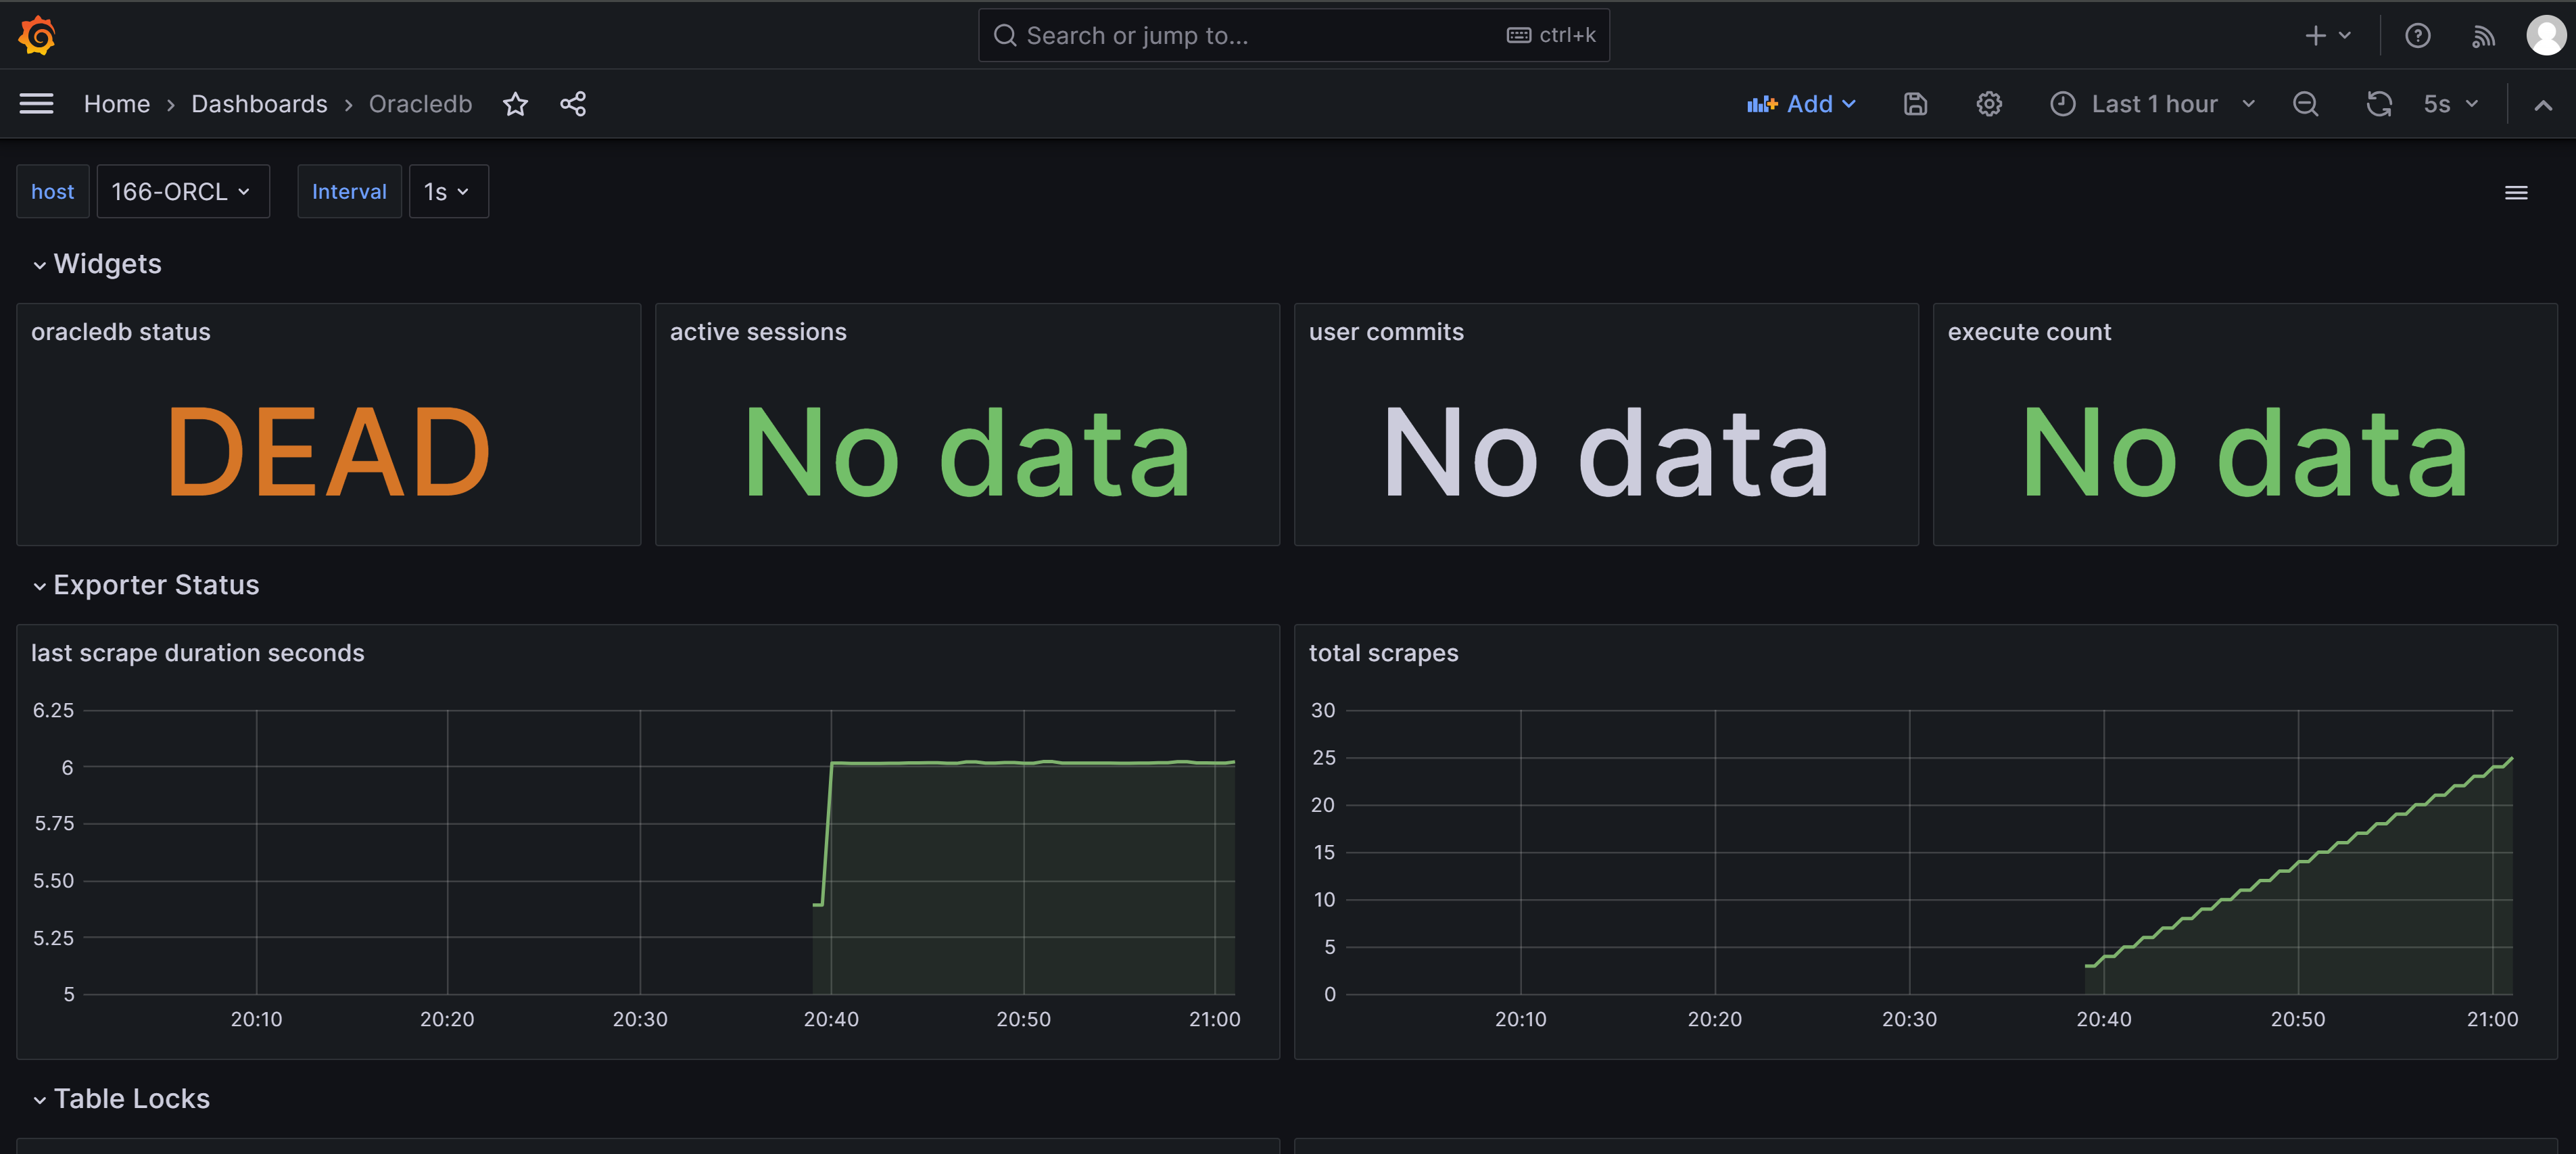Open the Interval 1s dropdown
Viewport: 2576px width, 1154px height.
coord(447,191)
